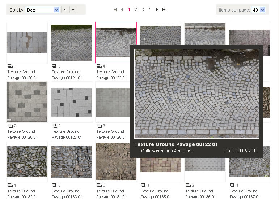Screen dimensions: 279x200
Task: Click gallery count icon for Pavage 00132
Action: coord(10,185)
